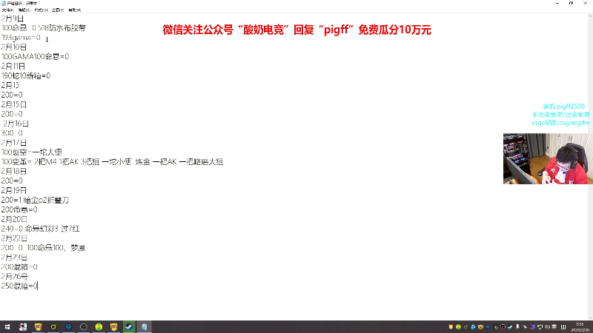Click the network display tray icon
Image resolution: width=593 pixels, height=333 pixels.
point(540,327)
